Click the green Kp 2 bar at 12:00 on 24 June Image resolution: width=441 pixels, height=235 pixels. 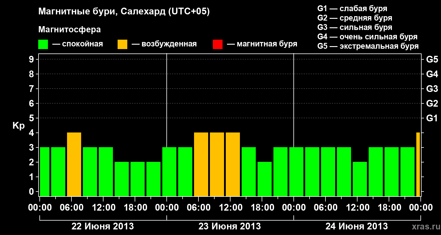360,179
